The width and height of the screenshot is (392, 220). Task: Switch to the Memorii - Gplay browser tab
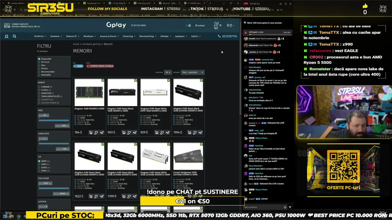(x=169, y=3)
